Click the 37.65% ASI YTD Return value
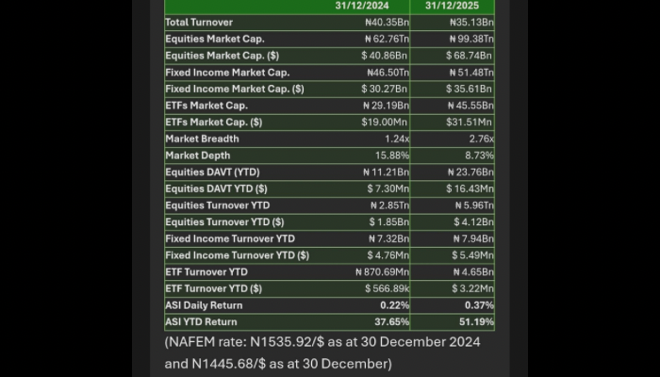 click(x=395, y=321)
